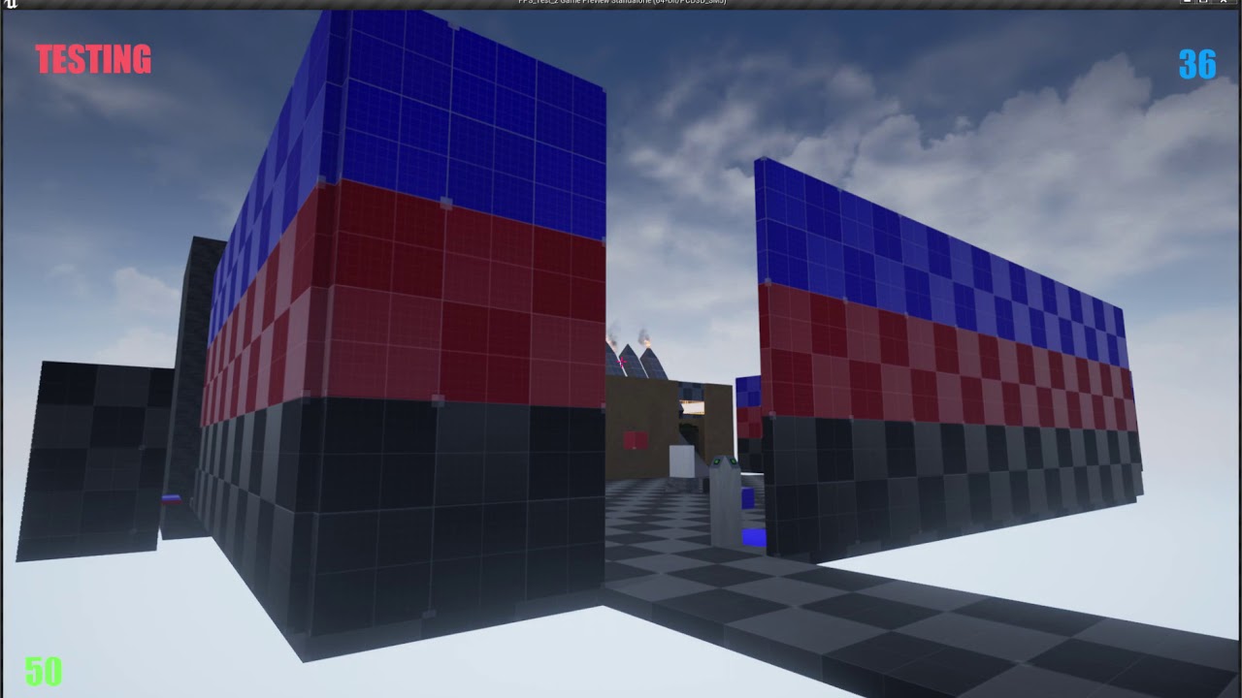This screenshot has width=1242, height=698.
Task: Click the green 50 counter
Action: pos(44,672)
